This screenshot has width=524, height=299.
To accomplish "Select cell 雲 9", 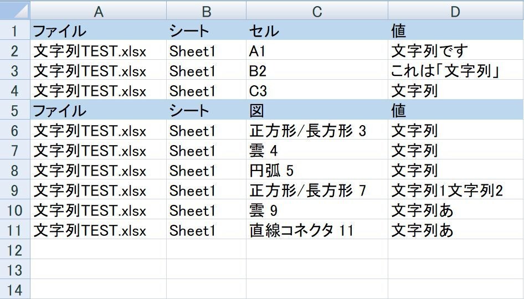I will pyautogui.click(x=317, y=209).
